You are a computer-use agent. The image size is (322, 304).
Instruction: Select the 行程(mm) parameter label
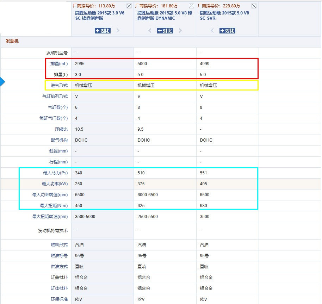tap(58, 162)
